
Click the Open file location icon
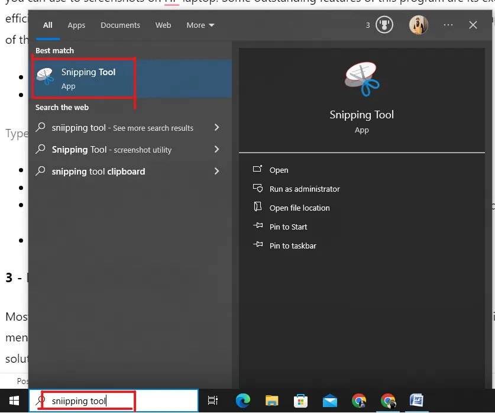point(258,207)
